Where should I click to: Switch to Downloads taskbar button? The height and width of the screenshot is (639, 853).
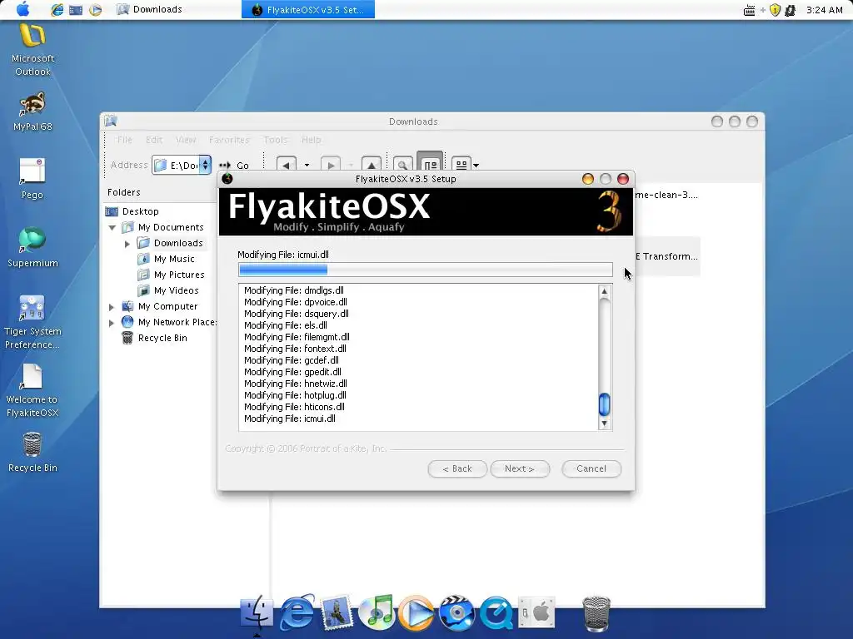coord(150,9)
